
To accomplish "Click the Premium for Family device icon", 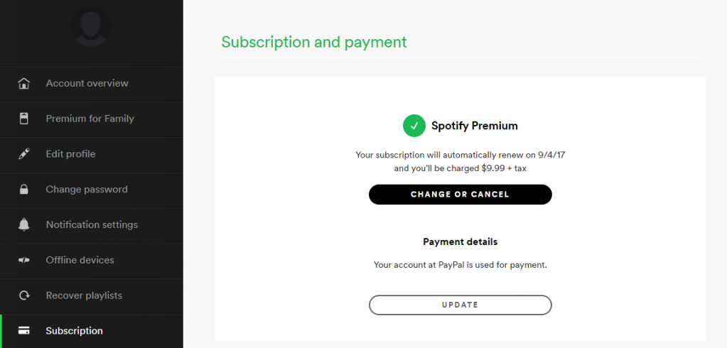I will [24, 119].
